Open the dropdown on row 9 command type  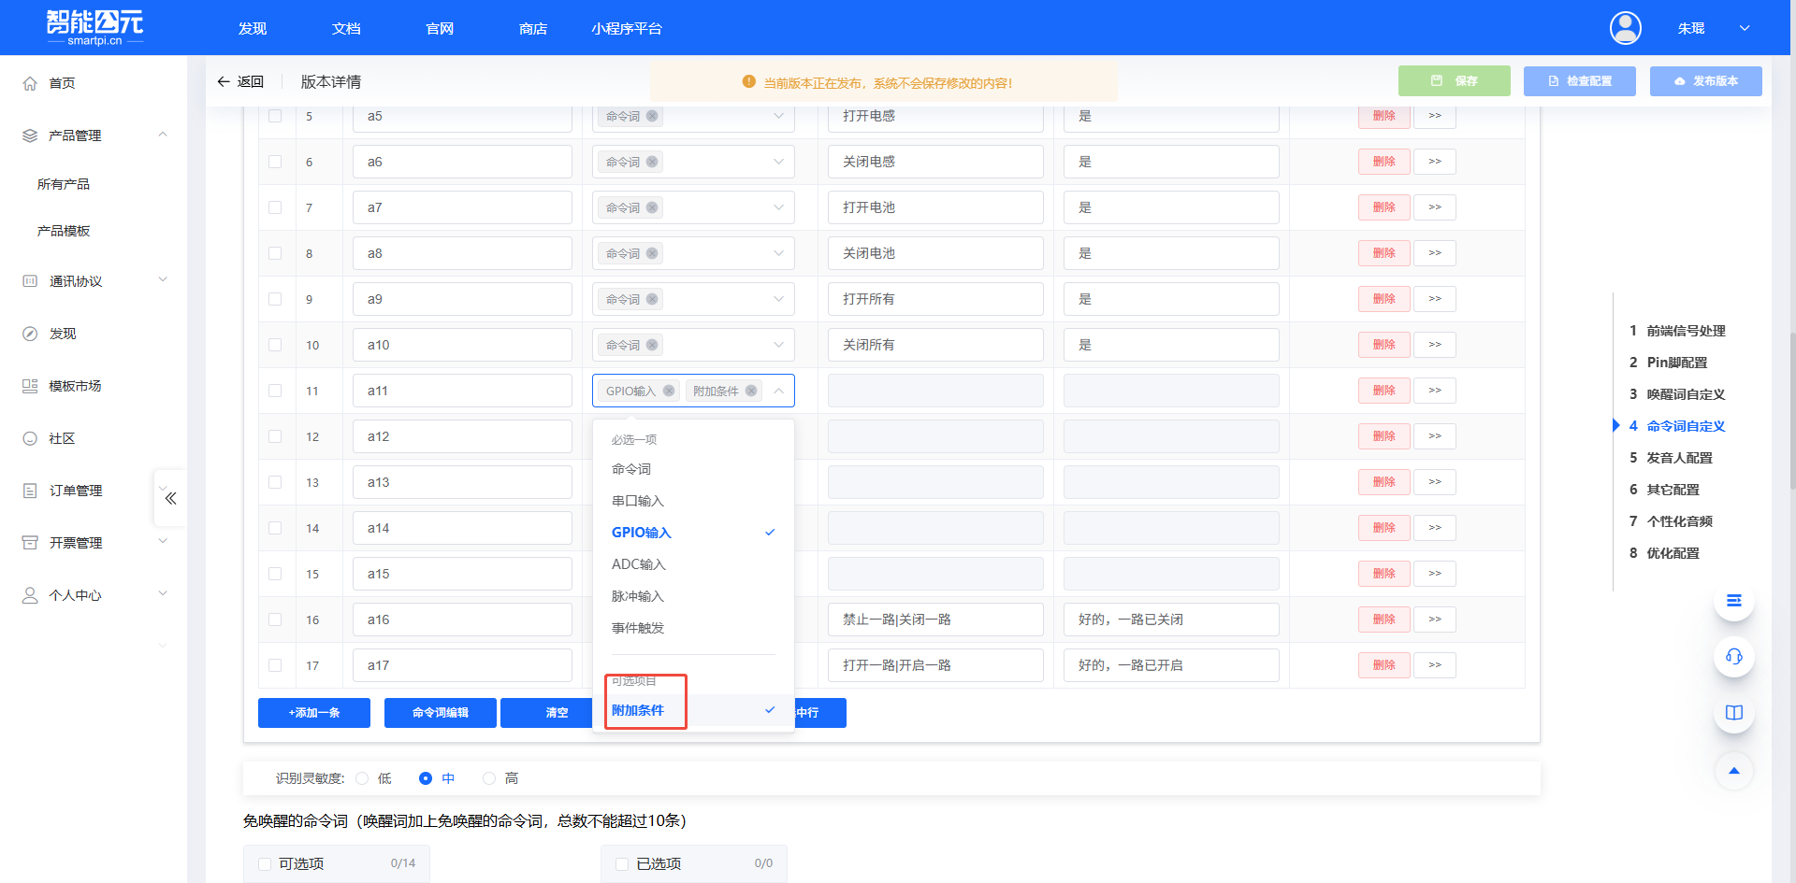click(778, 298)
